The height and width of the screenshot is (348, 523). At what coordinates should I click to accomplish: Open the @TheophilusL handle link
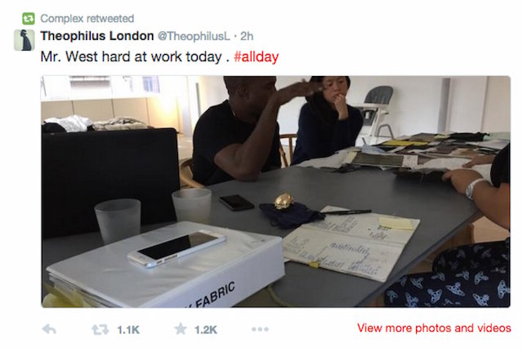(x=194, y=36)
